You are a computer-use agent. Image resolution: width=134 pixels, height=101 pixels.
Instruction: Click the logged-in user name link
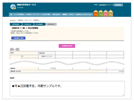[x=102, y=5]
